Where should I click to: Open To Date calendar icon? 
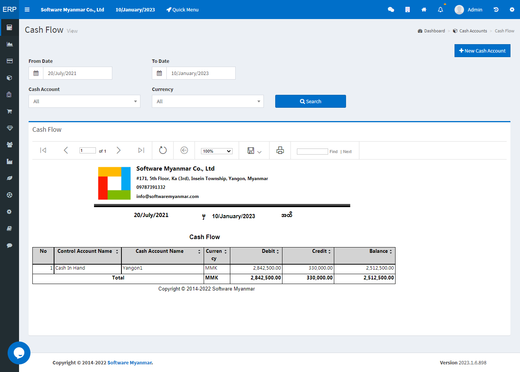pyautogui.click(x=160, y=73)
